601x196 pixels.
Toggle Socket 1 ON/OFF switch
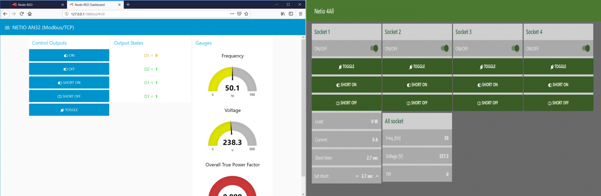tap(374, 48)
